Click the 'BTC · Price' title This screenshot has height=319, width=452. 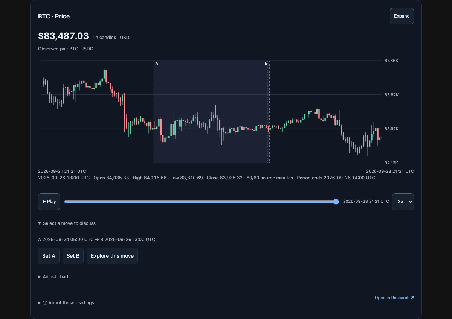54,16
